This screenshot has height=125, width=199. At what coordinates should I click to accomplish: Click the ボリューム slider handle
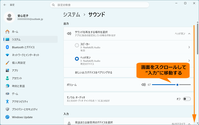click(x=177, y=85)
